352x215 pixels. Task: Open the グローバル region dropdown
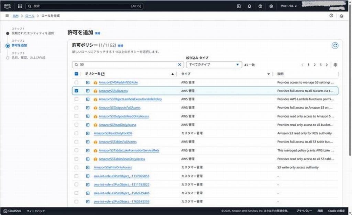pyautogui.click(x=288, y=6)
